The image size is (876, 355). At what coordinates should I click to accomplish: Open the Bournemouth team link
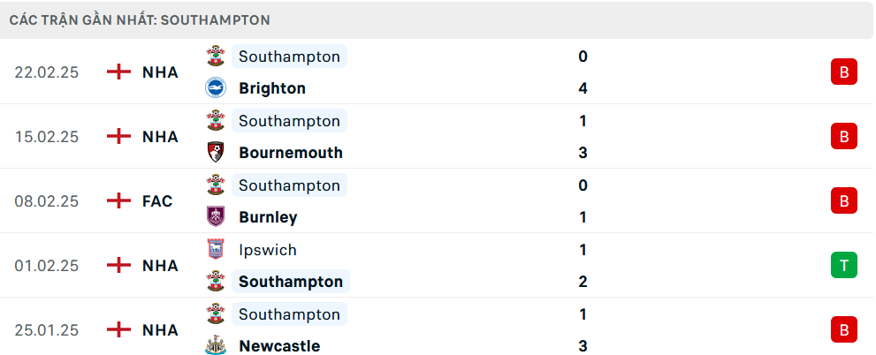click(291, 153)
